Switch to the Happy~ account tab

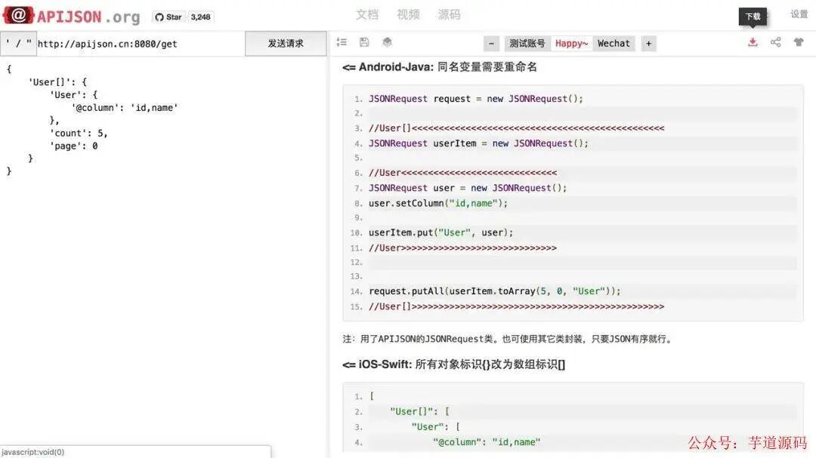[571, 44]
